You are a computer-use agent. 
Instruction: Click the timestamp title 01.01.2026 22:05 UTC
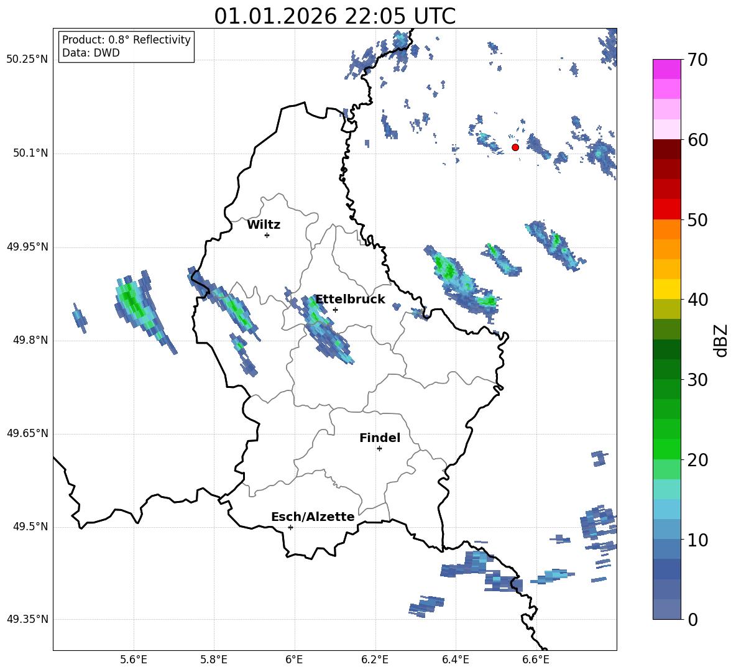pyautogui.click(x=334, y=16)
